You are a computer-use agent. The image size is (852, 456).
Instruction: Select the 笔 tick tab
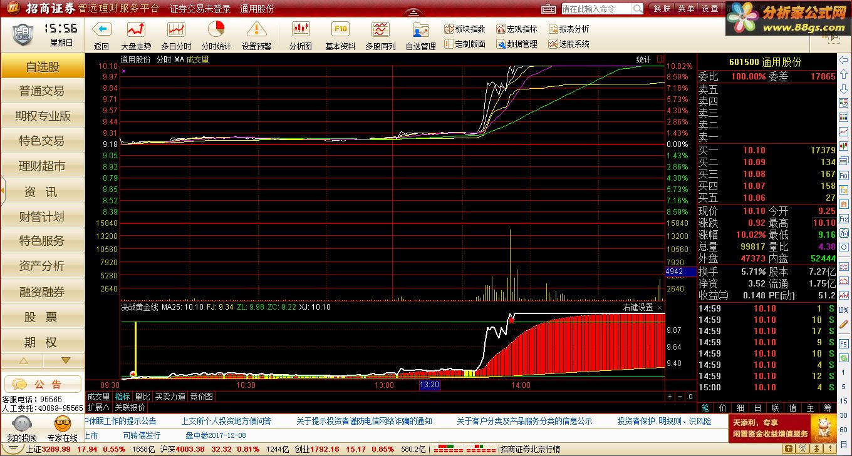[705, 408]
